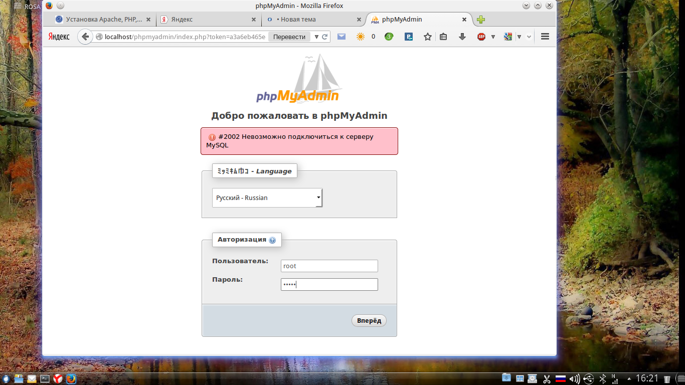685x385 pixels.
Task: Close the phpMyAdmin tab
Action: [464, 20]
